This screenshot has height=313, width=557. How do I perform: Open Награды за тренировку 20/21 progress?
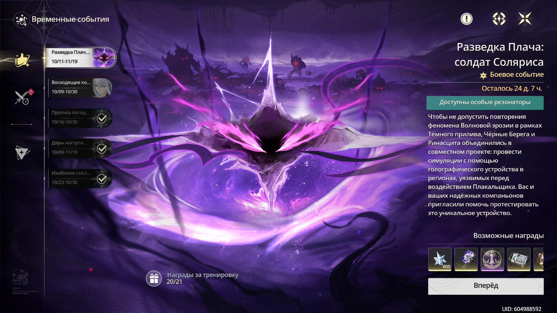point(202,278)
